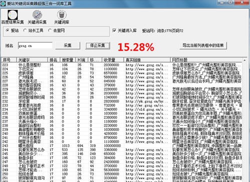250x182 pixels.
Task: Select row number 223 in the list
Action: (x=6, y=65)
